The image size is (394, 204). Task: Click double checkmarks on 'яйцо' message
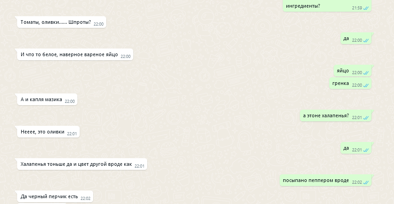[366, 73]
